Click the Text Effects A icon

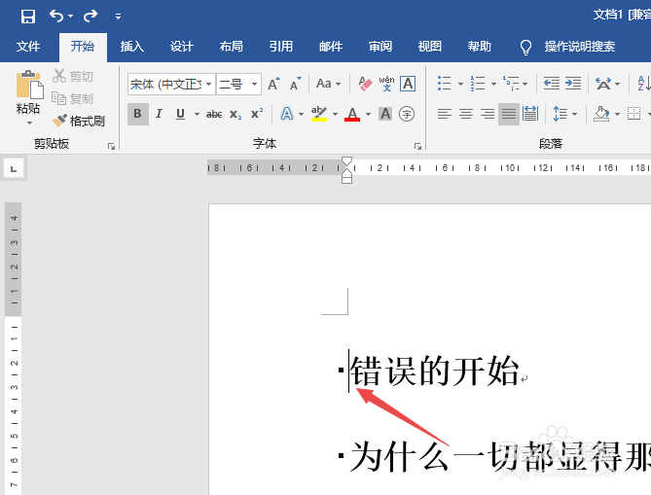(x=287, y=114)
